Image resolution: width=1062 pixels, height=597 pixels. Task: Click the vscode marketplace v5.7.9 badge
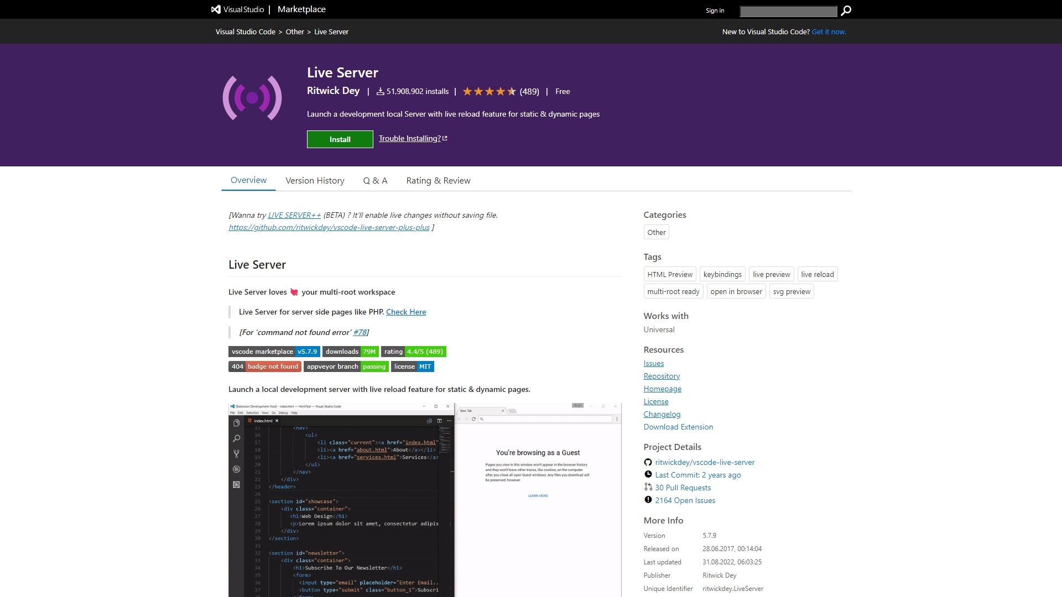tap(274, 352)
